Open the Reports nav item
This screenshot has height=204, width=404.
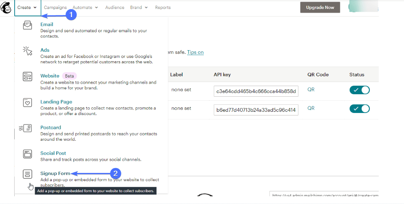pyautogui.click(x=163, y=7)
